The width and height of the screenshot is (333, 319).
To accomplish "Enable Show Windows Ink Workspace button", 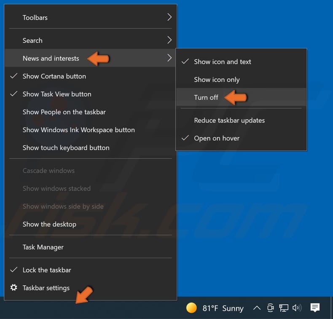I will [x=91, y=130].
